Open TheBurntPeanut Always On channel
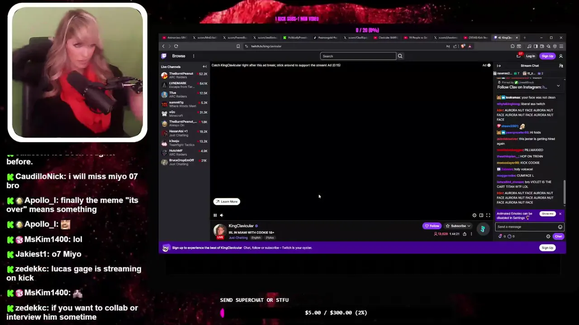The image size is (579, 325). [184, 123]
